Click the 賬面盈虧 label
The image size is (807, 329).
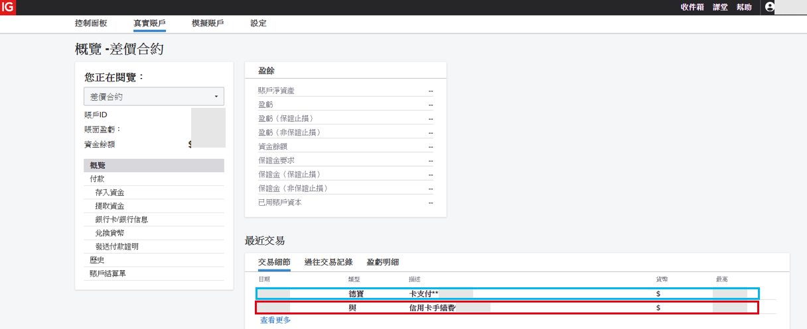point(102,130)
